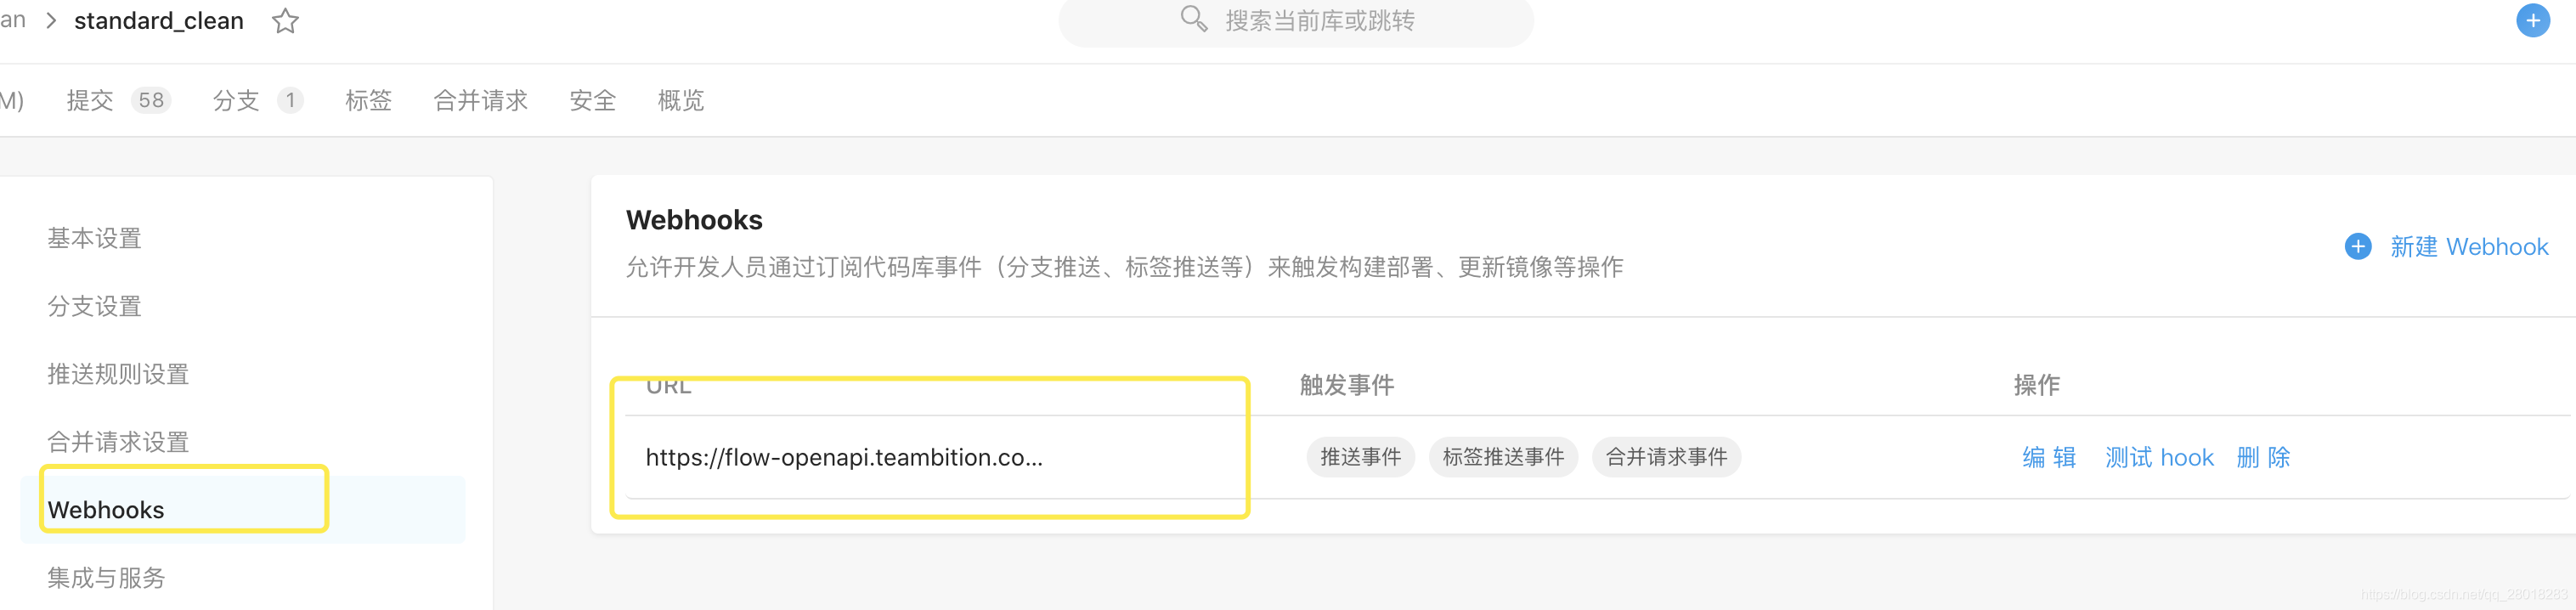Select 基本设置 in the sidebar
The image size is (2576, 610).
(94, 238)
